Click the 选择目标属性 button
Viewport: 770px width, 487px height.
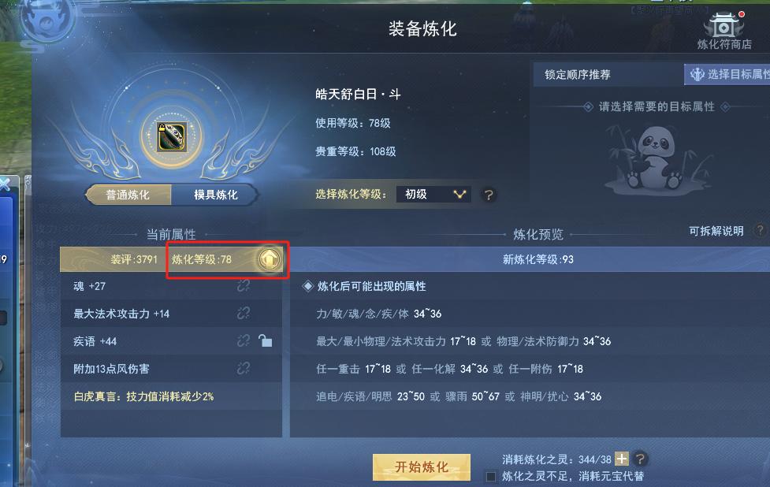[x=727, y=74]
